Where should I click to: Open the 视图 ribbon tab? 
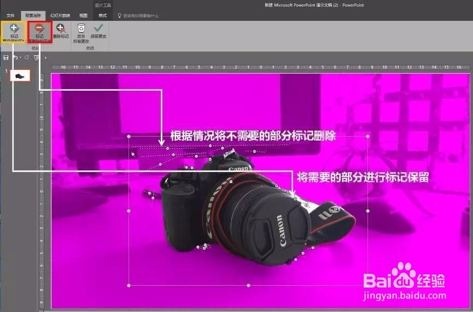(x=83, y=16)
